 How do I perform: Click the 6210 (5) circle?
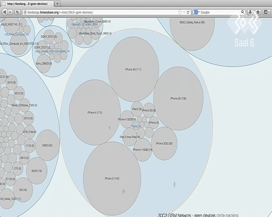tap(19, 93)
